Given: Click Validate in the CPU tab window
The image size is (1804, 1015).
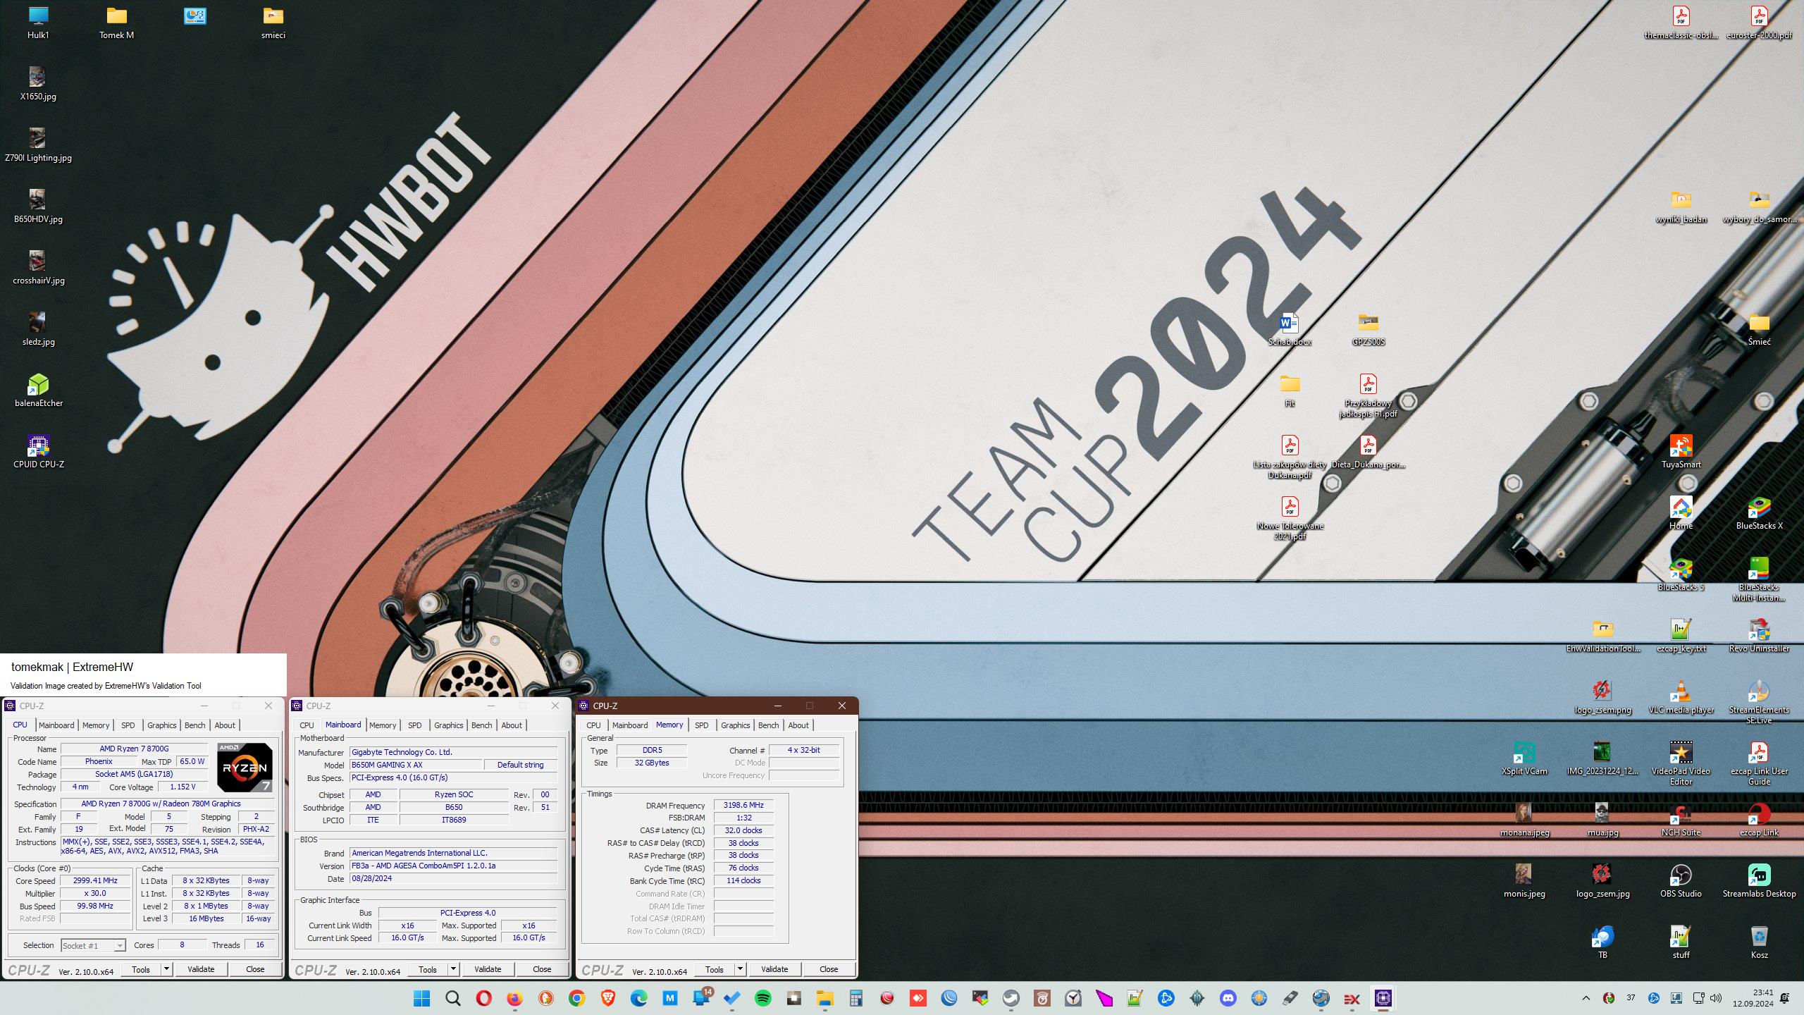Looking at the screenshot, I should pos(201,969).
